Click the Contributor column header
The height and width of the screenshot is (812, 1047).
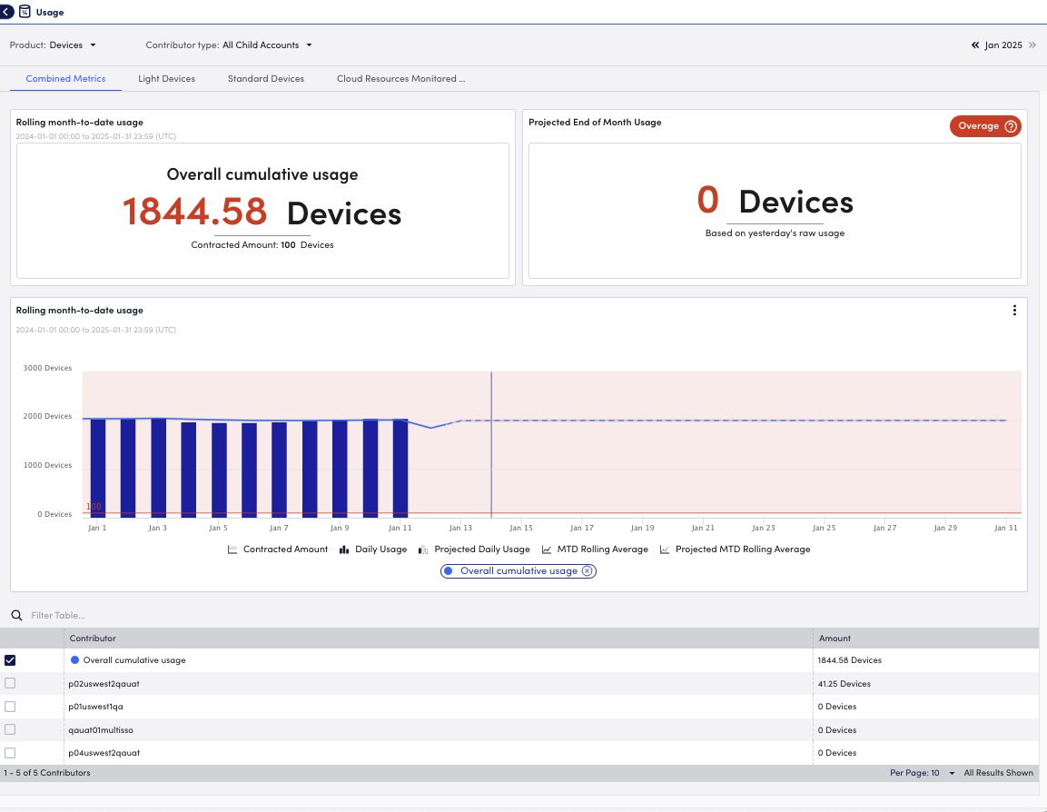[438, 638]
